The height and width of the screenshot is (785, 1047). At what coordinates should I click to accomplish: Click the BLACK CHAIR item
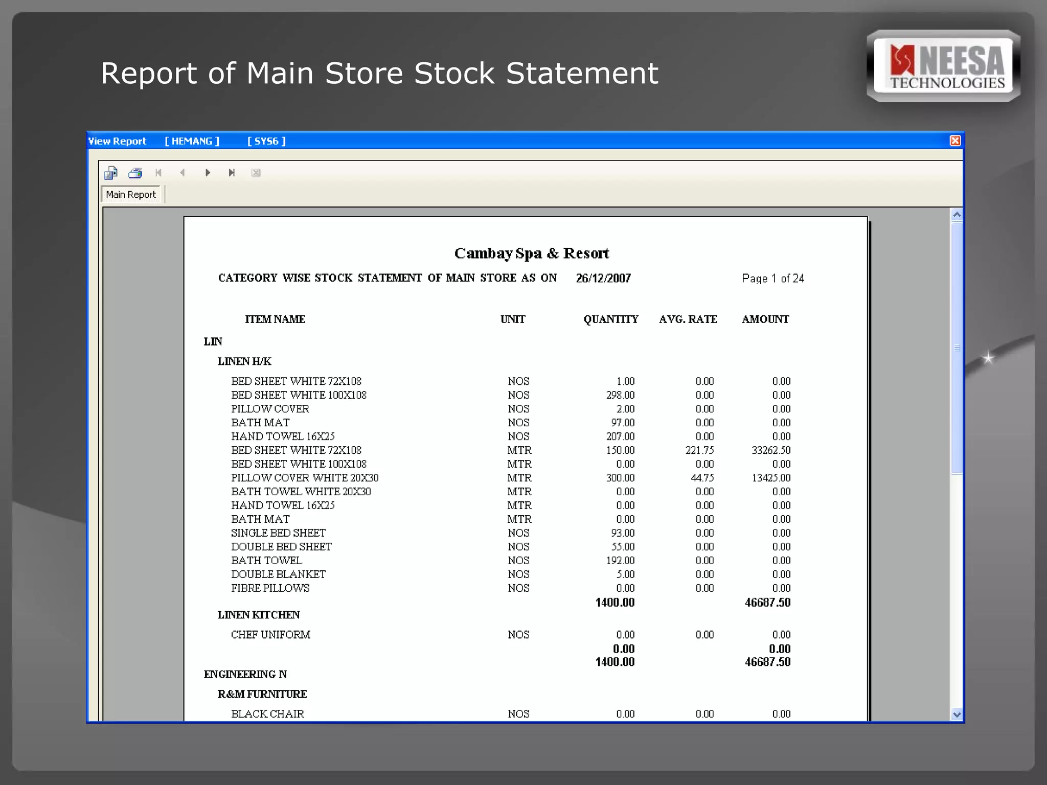[267, 713]
